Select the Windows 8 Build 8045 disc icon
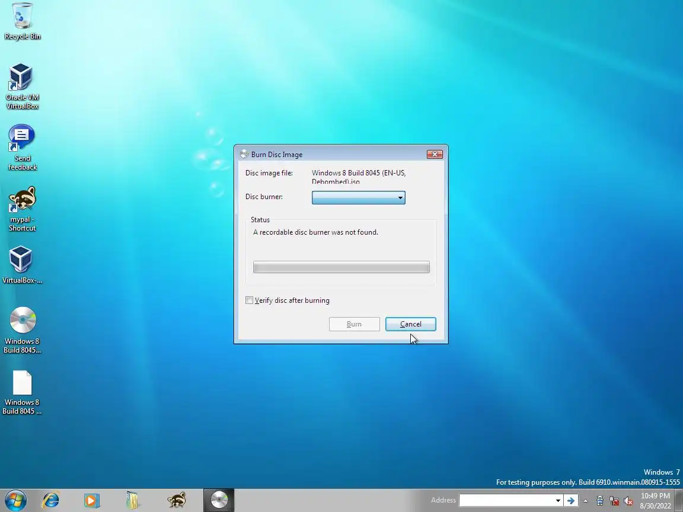Image resolution: width=683 pixels, height=512 pixels. coord(22,330)
